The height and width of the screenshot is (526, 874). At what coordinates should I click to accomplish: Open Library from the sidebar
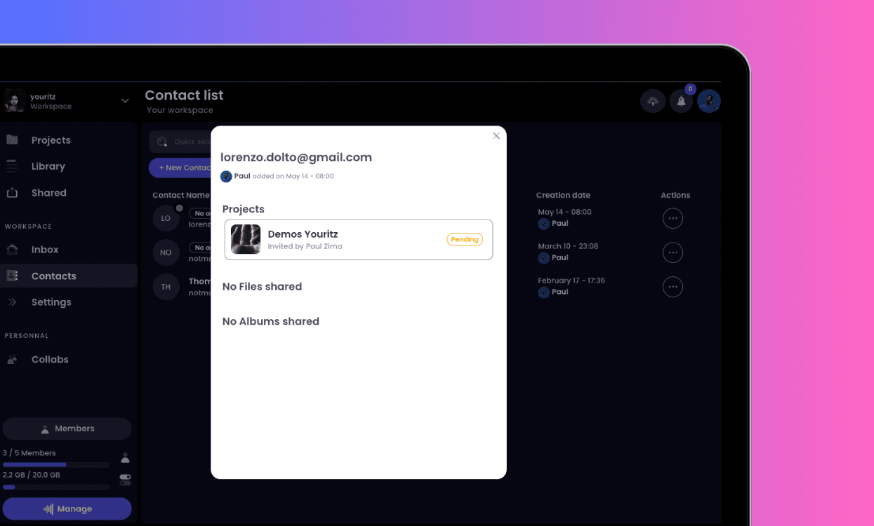[48, 166]
